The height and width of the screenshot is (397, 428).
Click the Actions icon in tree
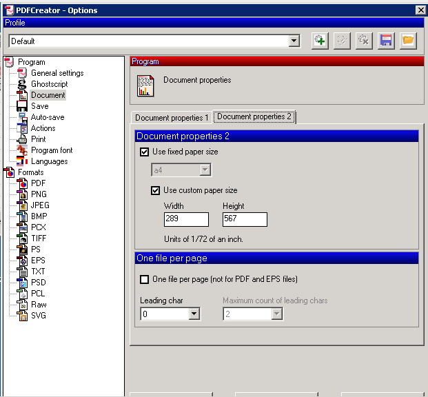[22, 128]
